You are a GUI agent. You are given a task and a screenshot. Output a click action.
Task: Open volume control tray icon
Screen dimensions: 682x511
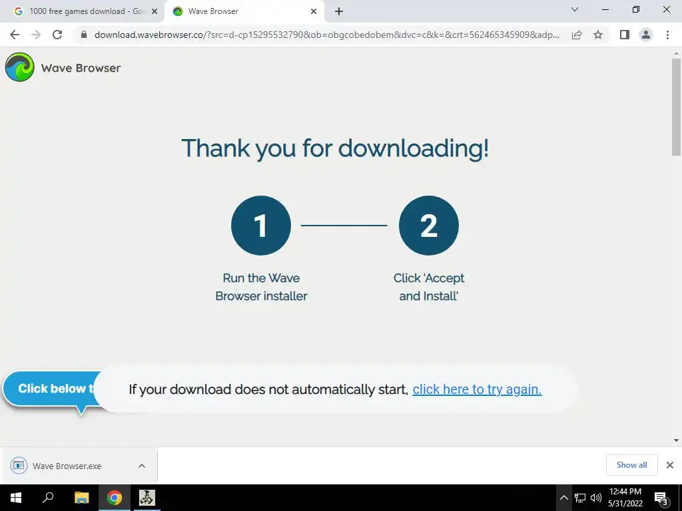point(596,498)
